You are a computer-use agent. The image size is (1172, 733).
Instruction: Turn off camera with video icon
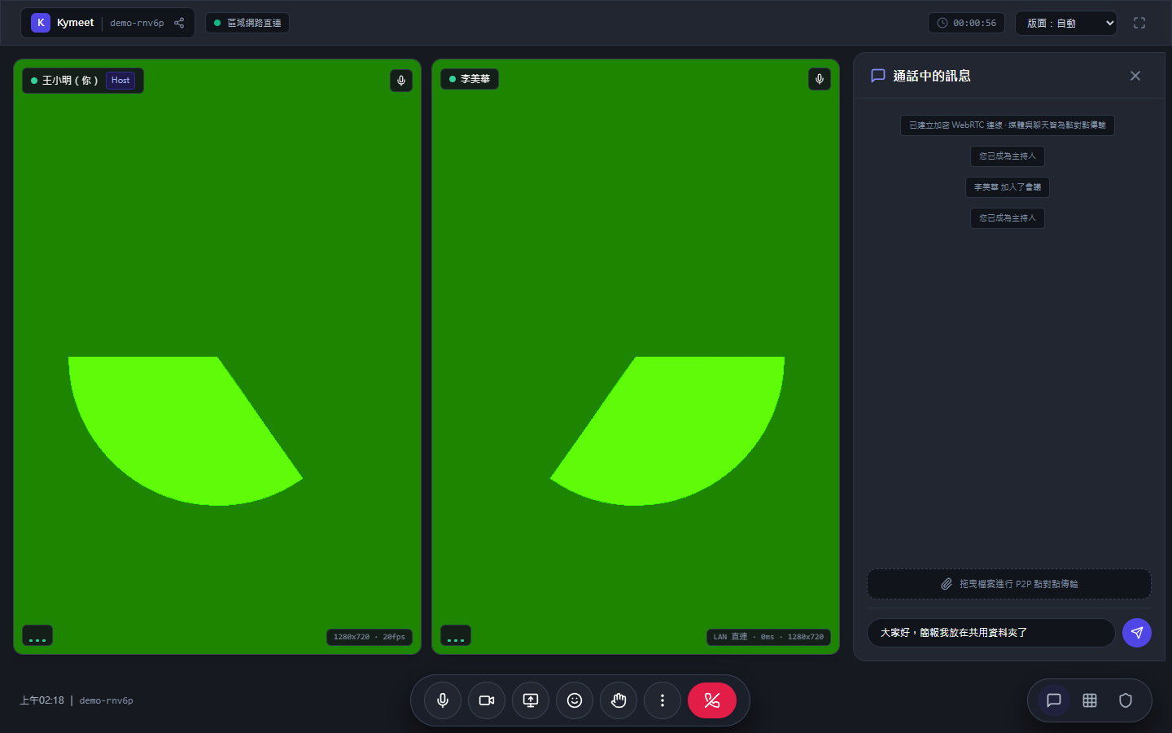coord(487,700)
